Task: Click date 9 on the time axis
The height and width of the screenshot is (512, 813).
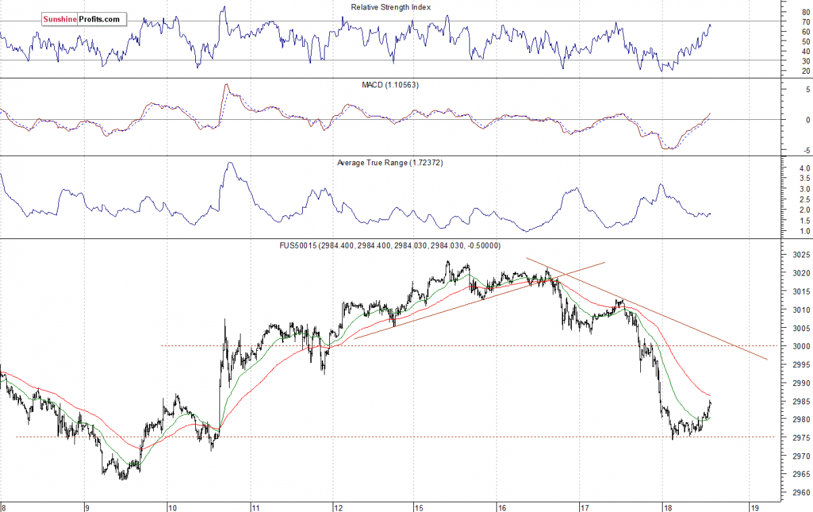Action: point(87,506)
